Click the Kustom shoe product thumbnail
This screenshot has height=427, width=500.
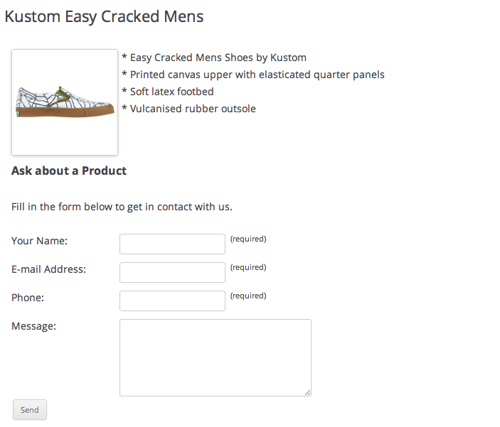[65, 102]
